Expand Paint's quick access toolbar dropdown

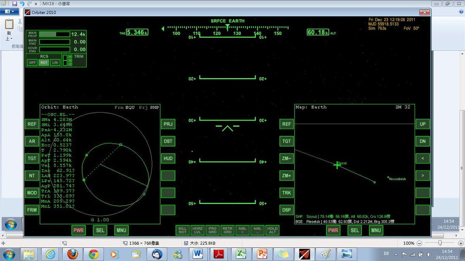(36, 4)
